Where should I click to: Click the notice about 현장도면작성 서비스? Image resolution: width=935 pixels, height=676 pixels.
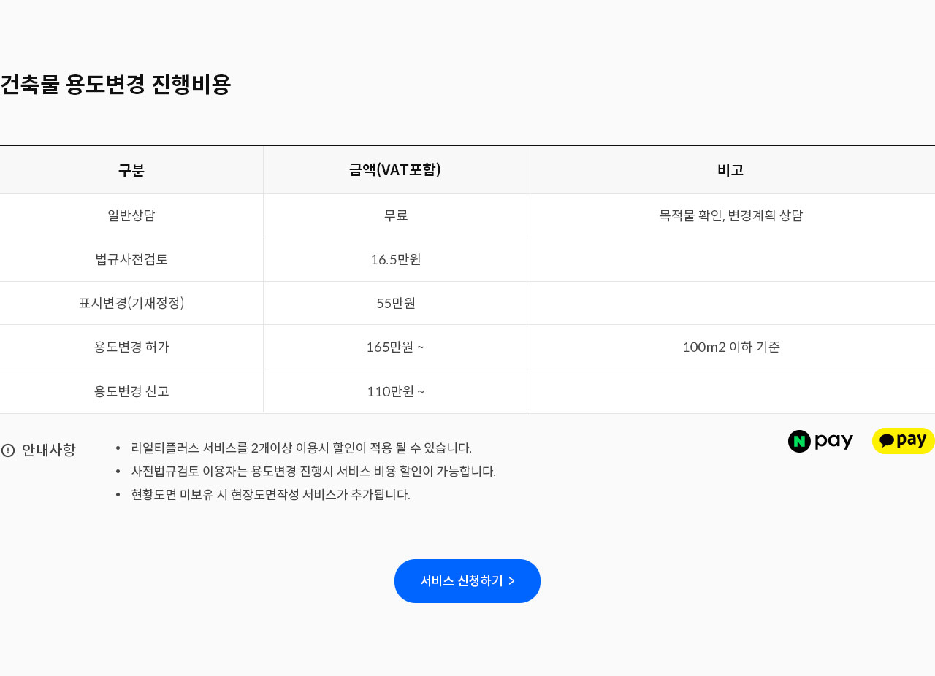point(270,494)
